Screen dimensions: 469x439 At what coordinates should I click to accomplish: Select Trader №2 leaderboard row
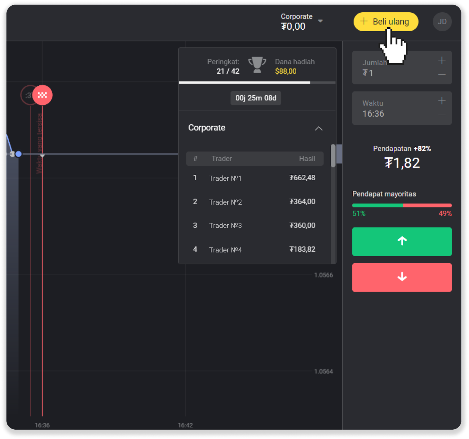pyautogui.click(x=254, y=202)
